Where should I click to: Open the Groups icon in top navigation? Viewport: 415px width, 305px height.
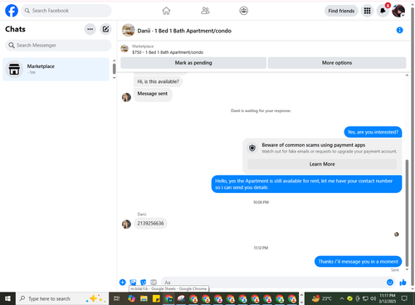[243, 11]
